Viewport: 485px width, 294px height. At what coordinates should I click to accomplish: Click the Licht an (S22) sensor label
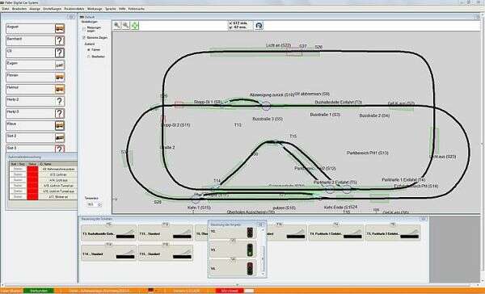tap(279, 45)
